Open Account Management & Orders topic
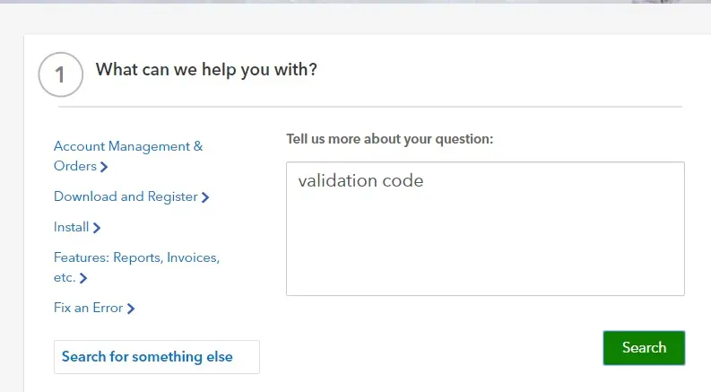Screen dimensions: 711x392 coord(128,156)
